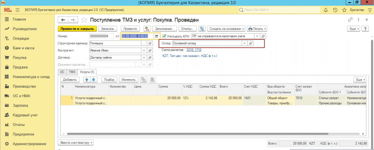Image resolution: width=374 pixels, height=150 pixels.
Task: Open the main hamburger menu next to 1C logo
Action: (x=17, y=10)
